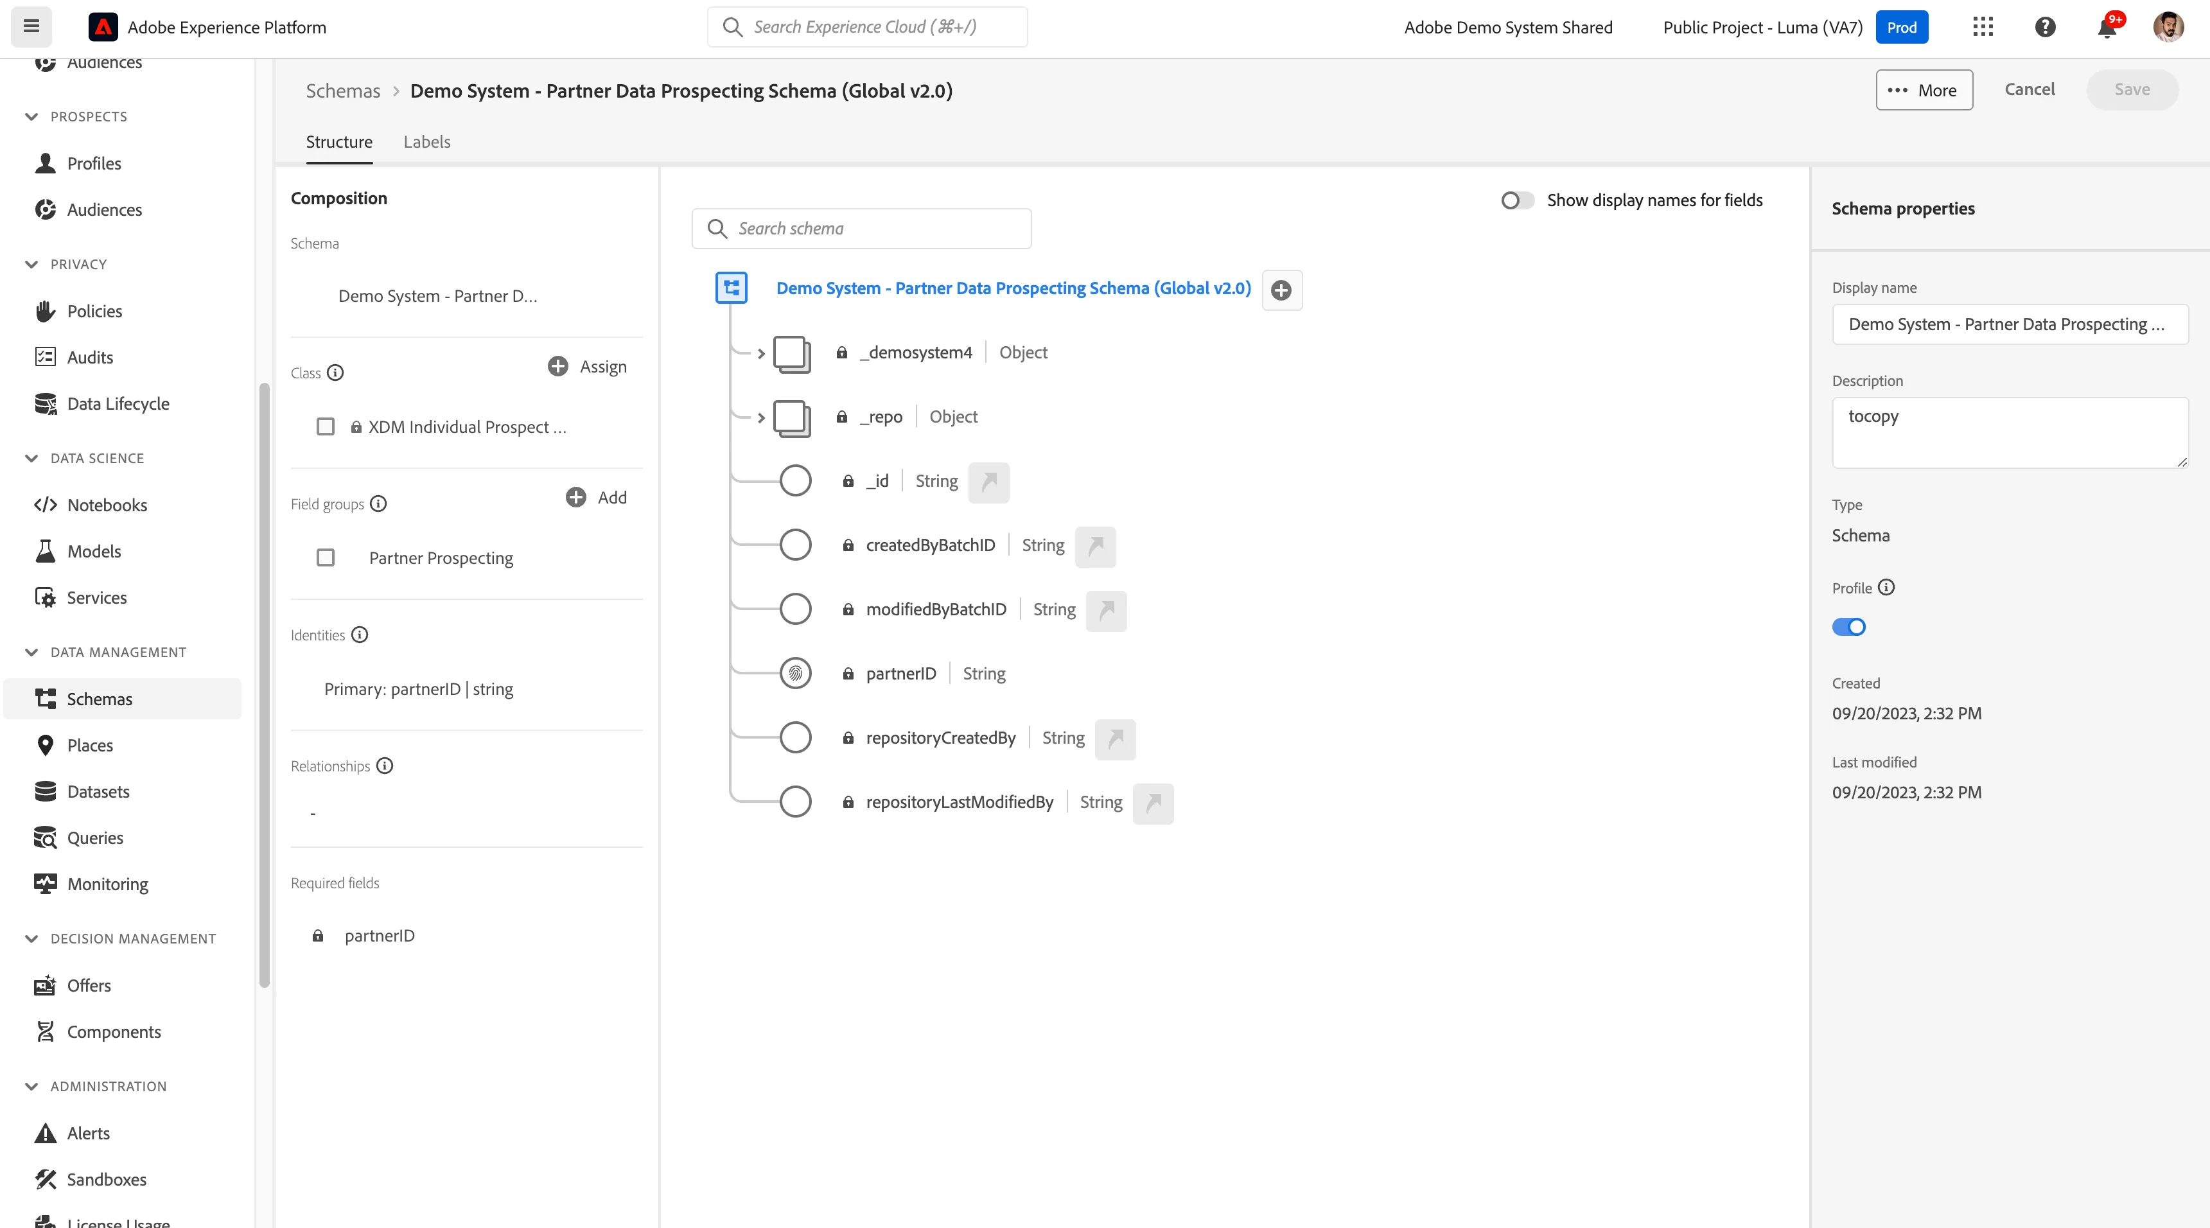The height and width of the screenshot is (1228, 2210).
Task: Click the Cancel button
Action: pyautogui.click(x=2029, y=89)
